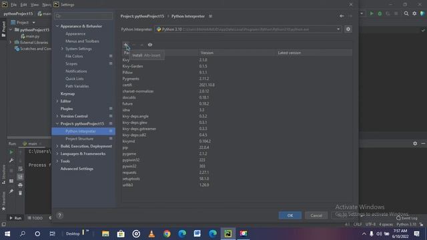Expand Build, Execution, Deployment section
427x240 pixels.
point(57,146)
